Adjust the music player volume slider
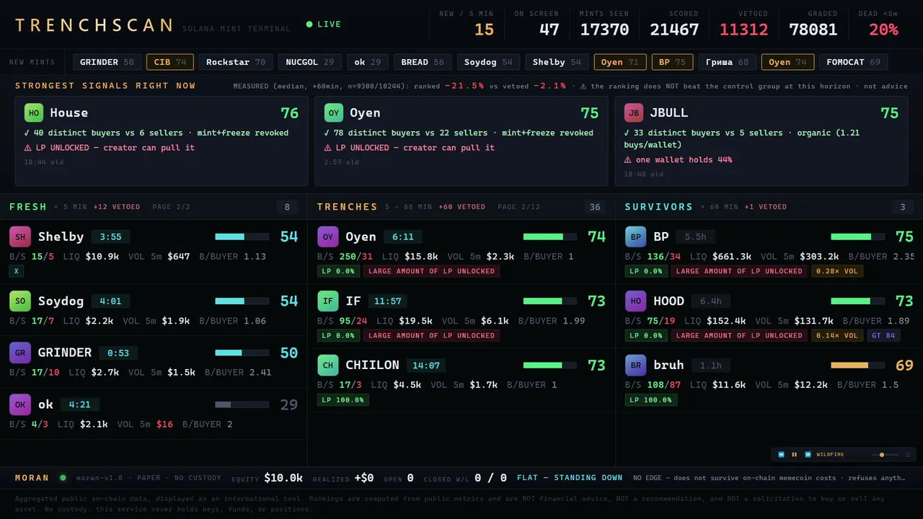The height and width of the screenshot is (519, 923). point(885,455)
